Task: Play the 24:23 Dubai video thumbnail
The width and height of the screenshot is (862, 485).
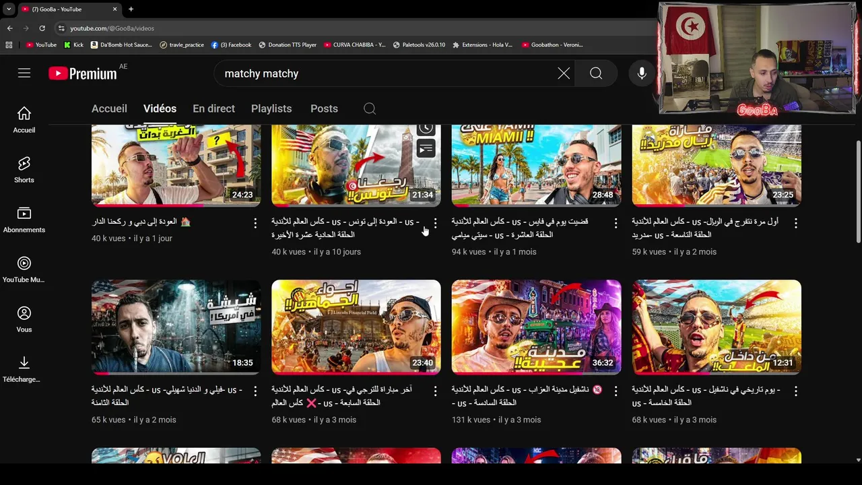Action: (176, 165)
